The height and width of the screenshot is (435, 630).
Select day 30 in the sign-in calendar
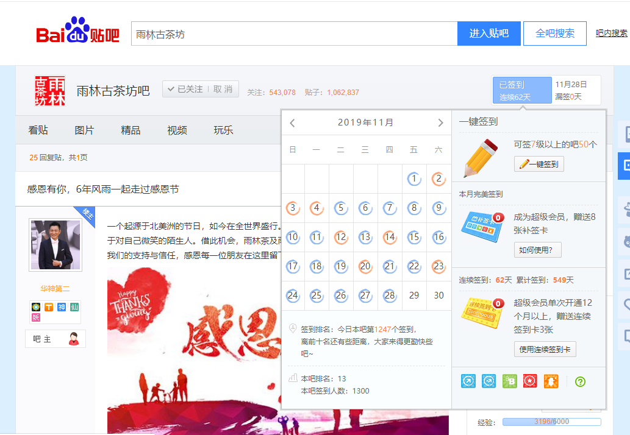(x=438, y=295)
